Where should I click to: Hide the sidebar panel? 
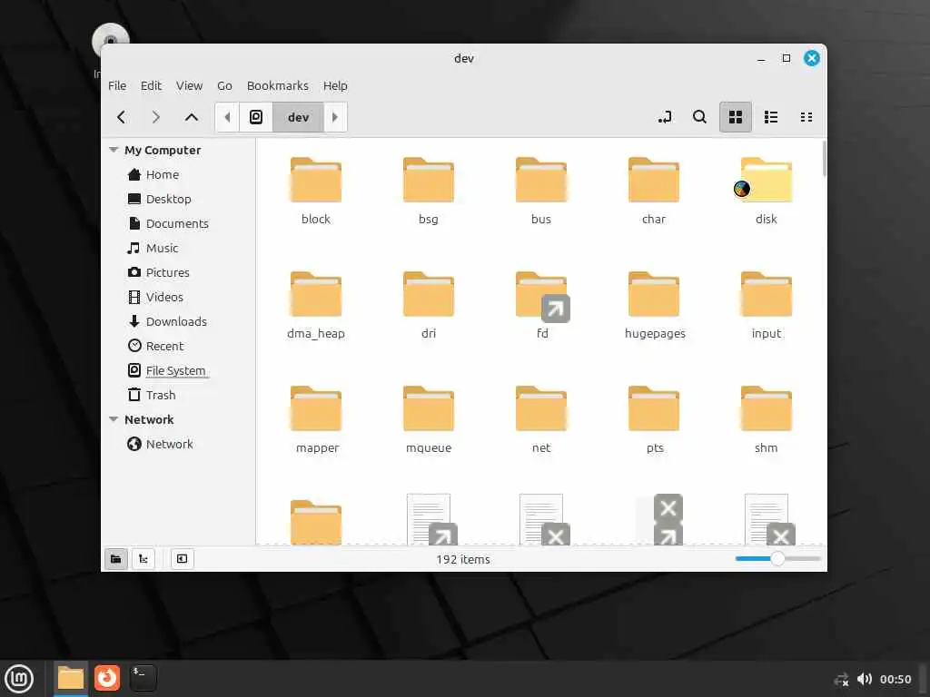182,558
